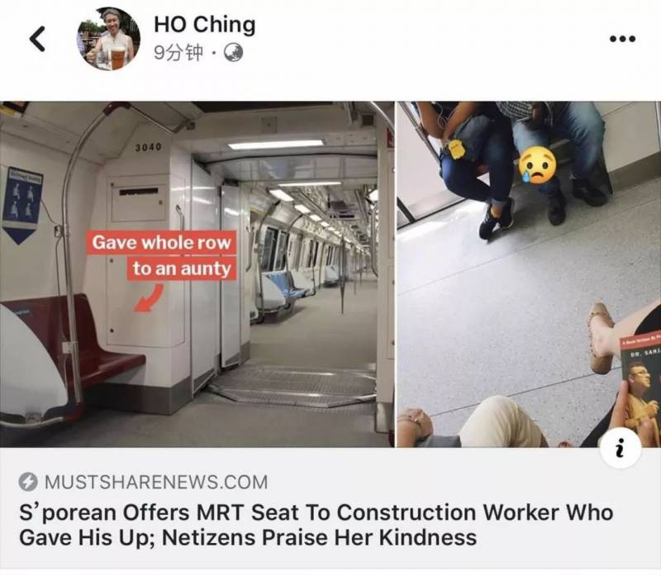This screenshot has height=576, width=661.
Task: Tap the 'to an aunty' red label
Action: 182,269
